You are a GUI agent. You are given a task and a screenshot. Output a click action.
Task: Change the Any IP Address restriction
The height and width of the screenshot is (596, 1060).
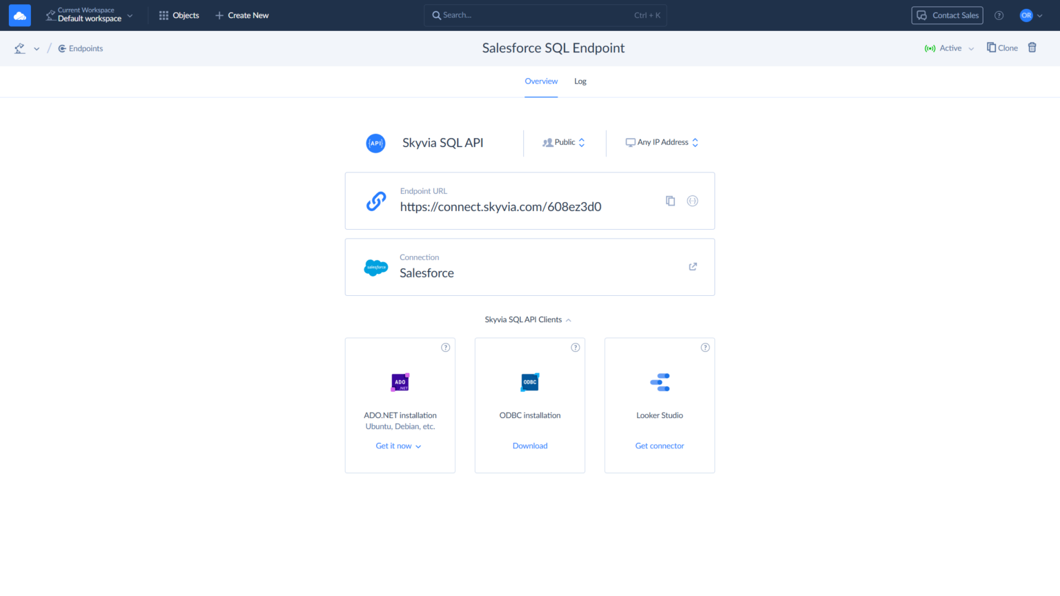pos(660,142)
